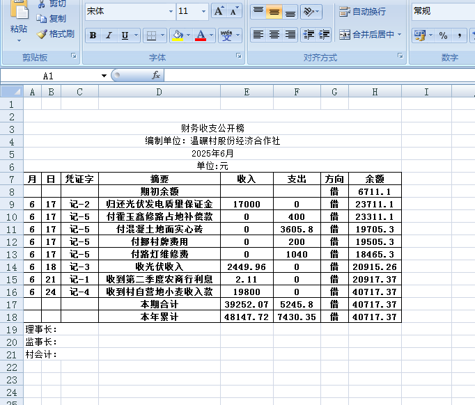Toggle bold formatting
Screen dimensions: 475x405
(93, 35)
